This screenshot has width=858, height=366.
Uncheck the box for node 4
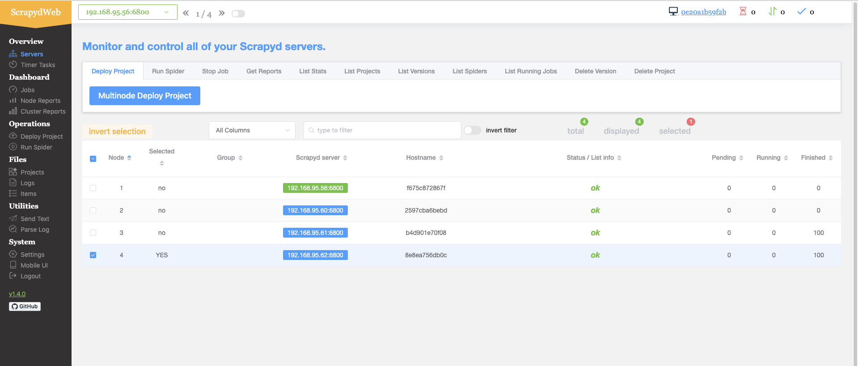pyautogui.click(x=93, y=255)
